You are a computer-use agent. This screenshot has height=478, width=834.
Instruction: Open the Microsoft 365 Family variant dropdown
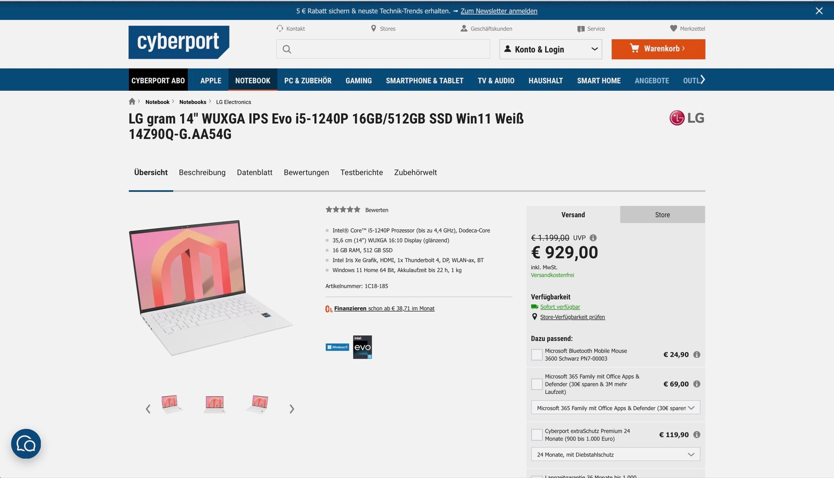(616, 408)
